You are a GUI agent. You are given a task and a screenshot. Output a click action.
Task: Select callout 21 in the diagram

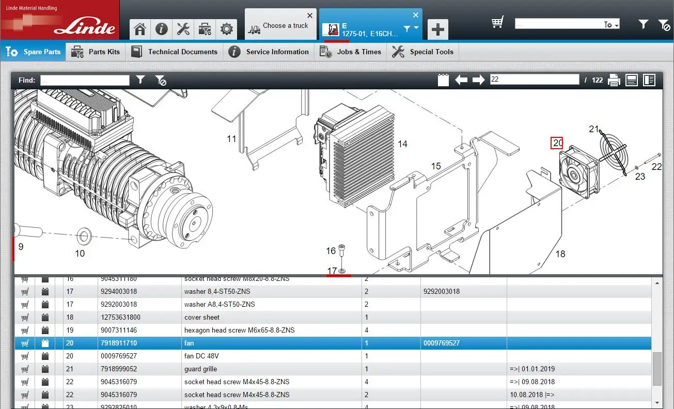pyautogui.click(x=594, y=129)
